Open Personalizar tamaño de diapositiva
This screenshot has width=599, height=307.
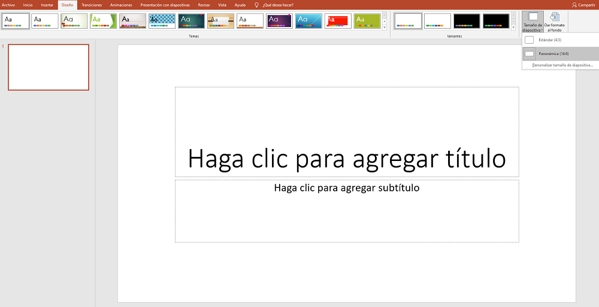coord(562,65)
